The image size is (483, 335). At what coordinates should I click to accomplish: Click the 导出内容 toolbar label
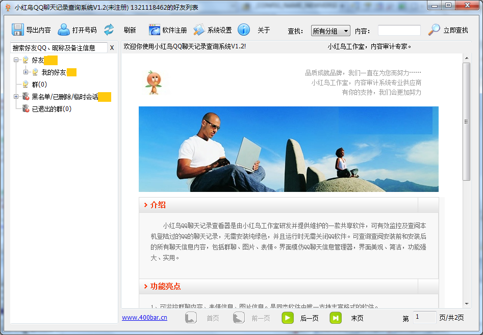[x=38, y=30]
